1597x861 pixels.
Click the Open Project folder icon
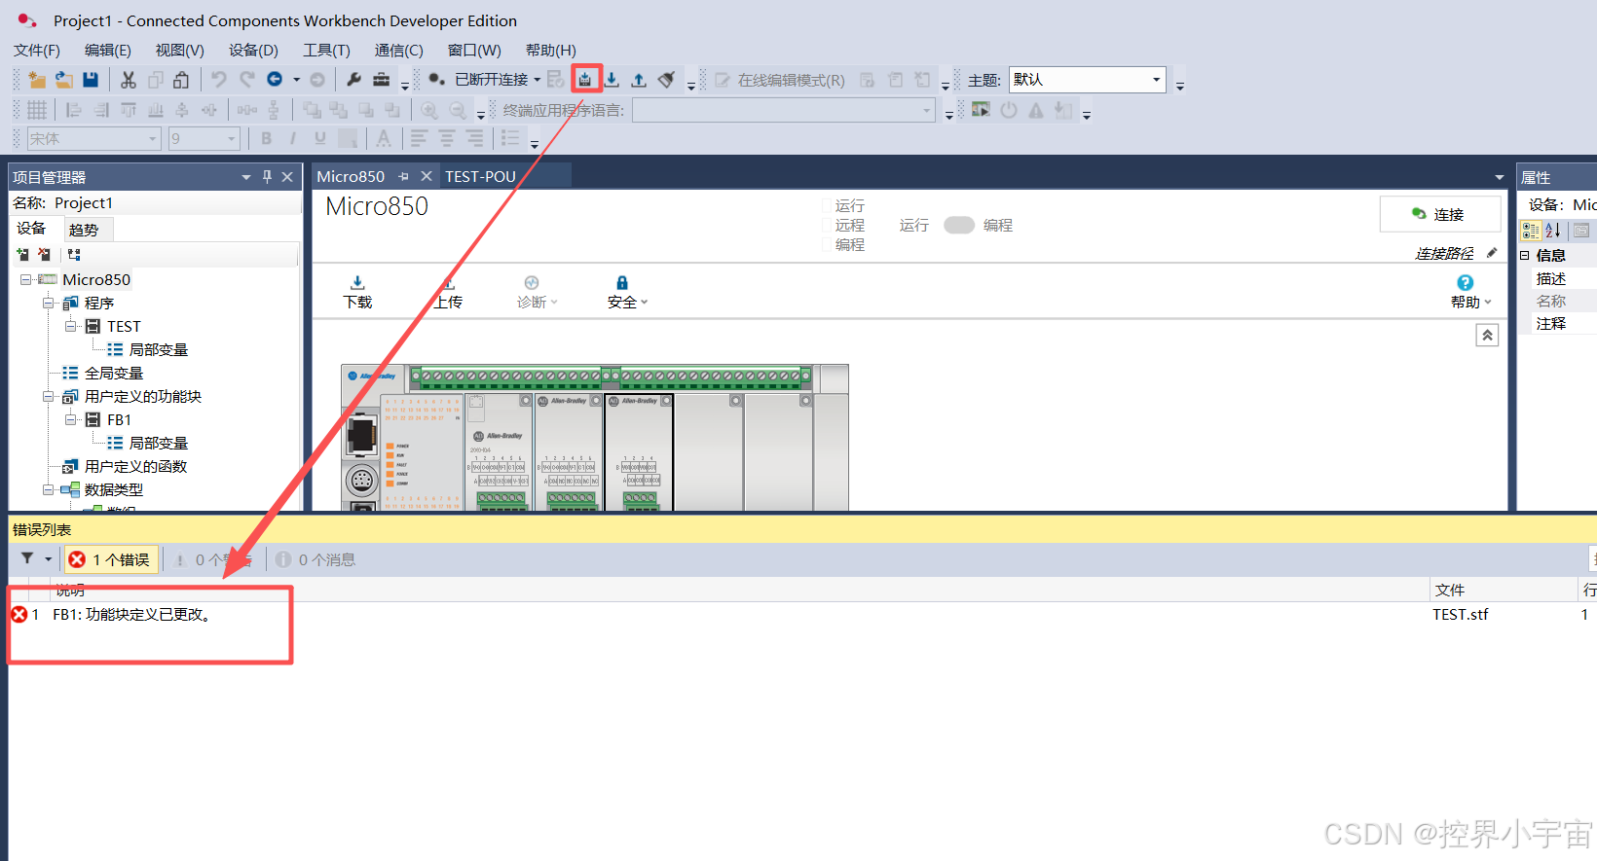pos(63,80)
